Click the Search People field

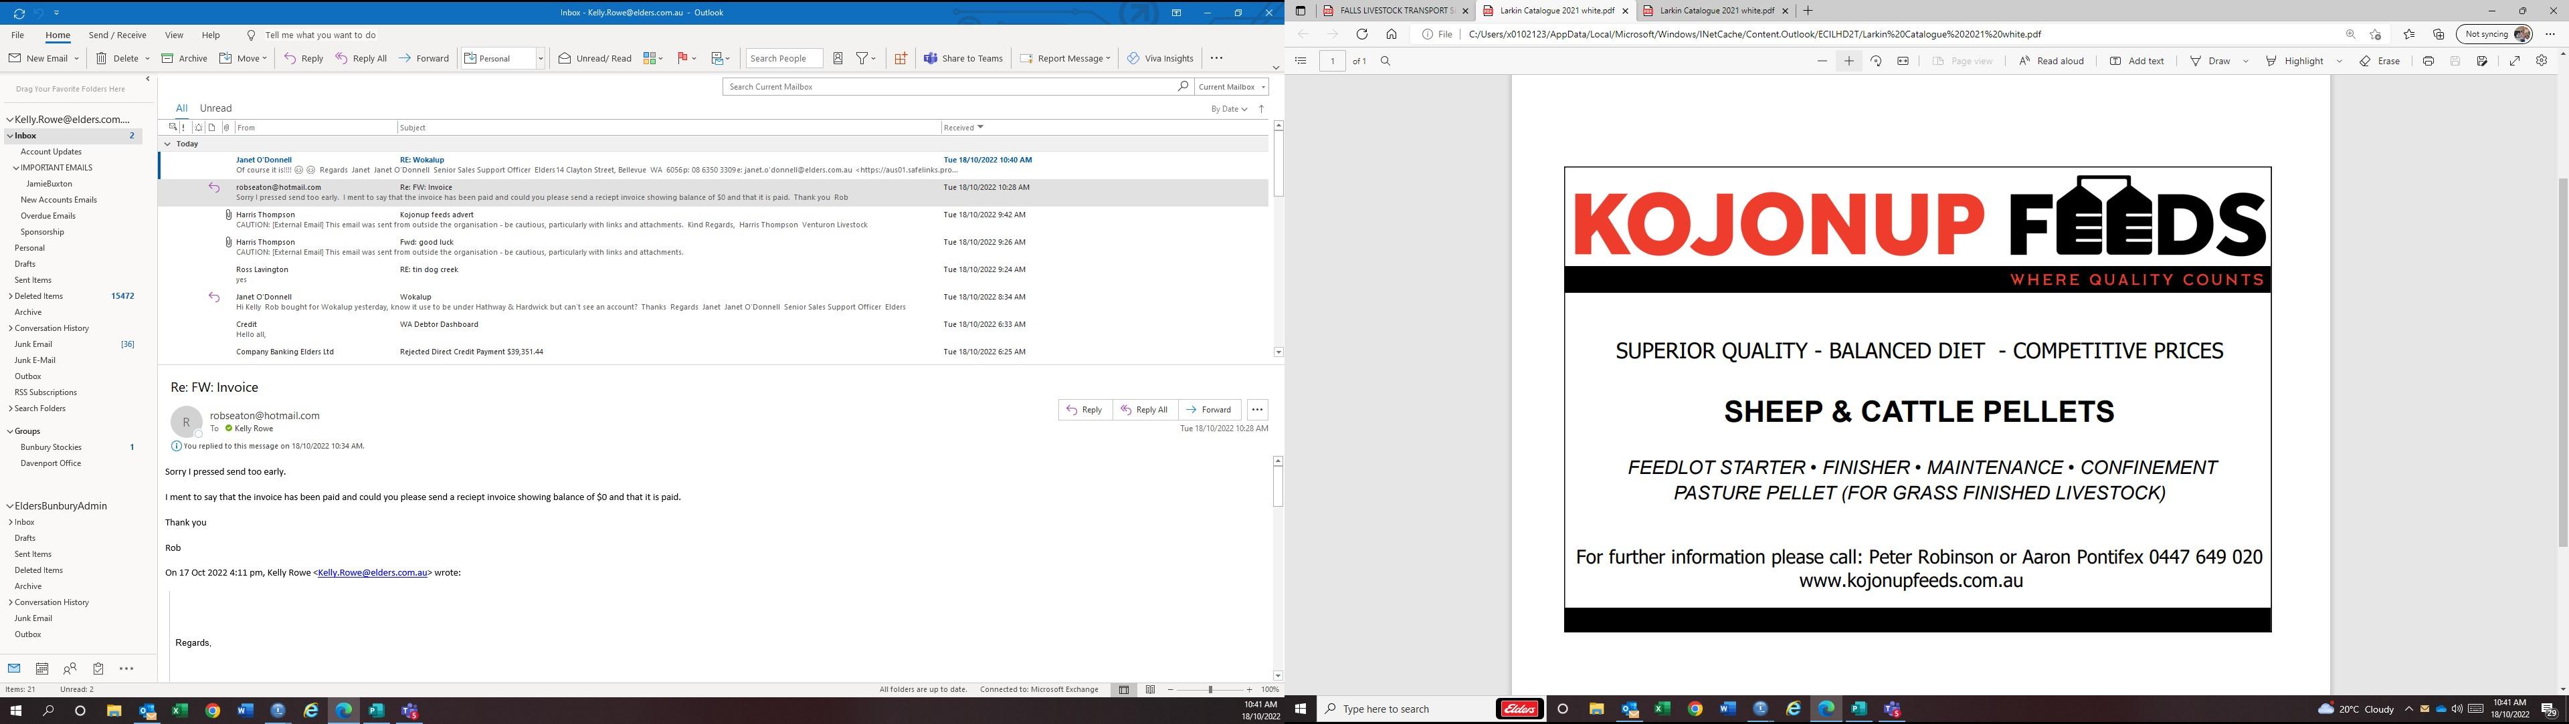(x=785, y=59)
